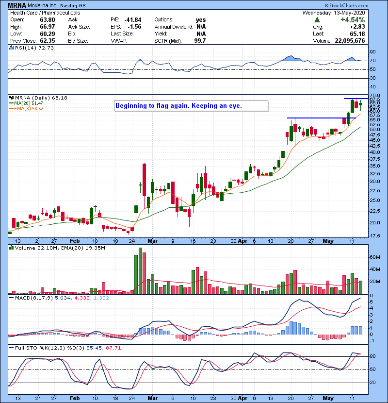Click the orange EMA(8) legend line marker

click(x=11, y=109)
